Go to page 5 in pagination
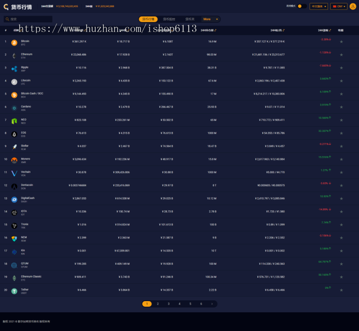 point(190,304)
